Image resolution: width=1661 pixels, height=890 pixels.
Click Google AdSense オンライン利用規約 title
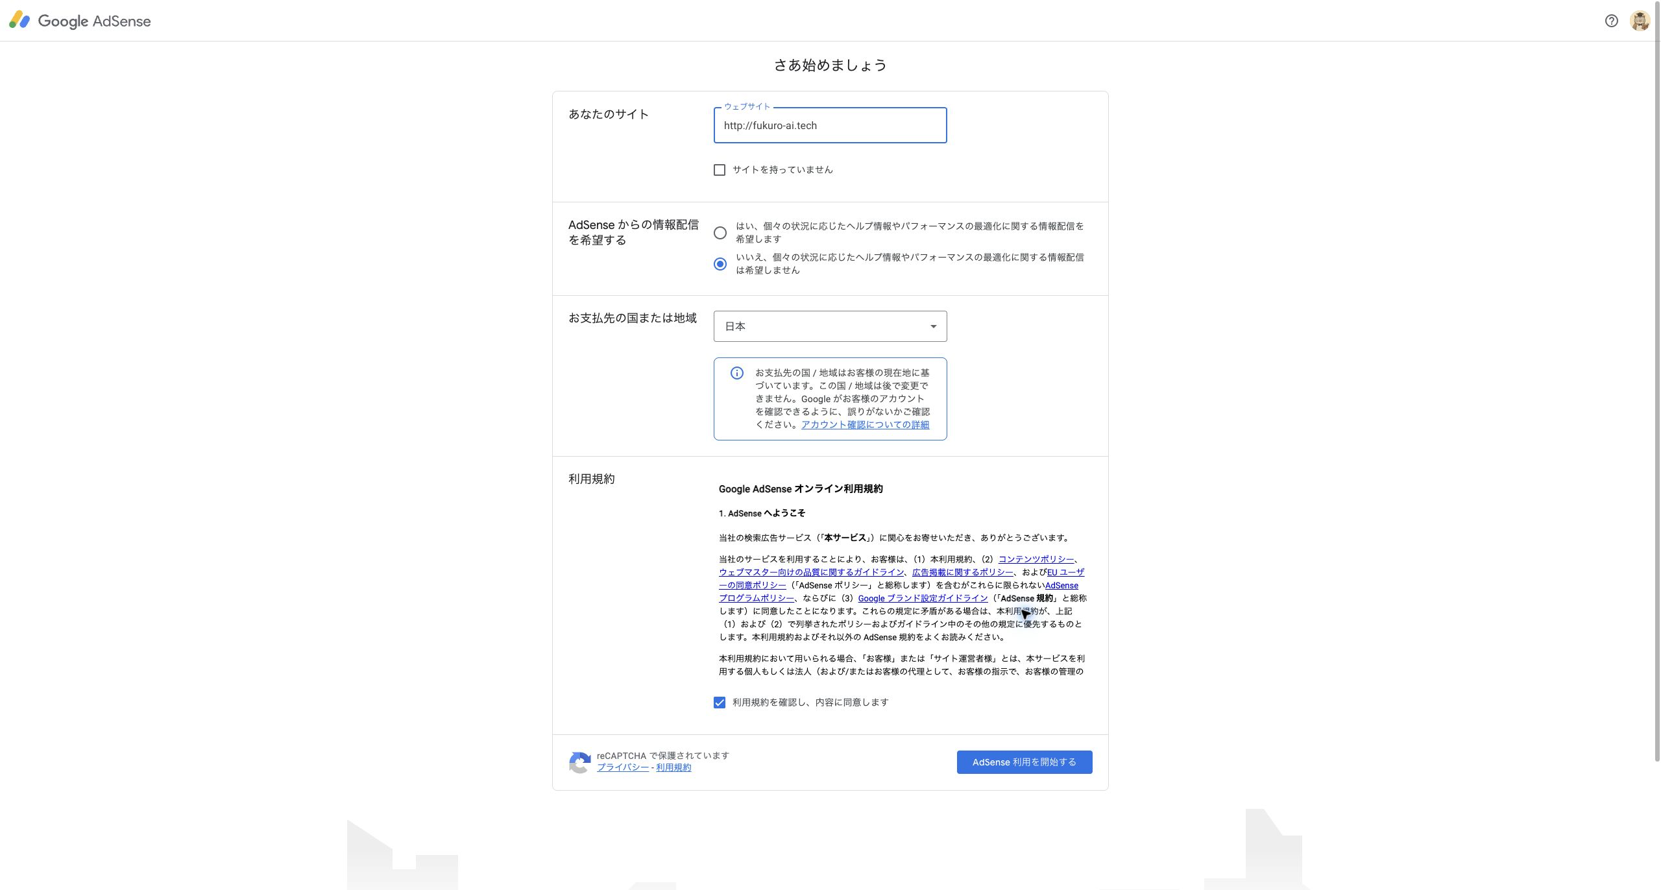tap(801, 489)
